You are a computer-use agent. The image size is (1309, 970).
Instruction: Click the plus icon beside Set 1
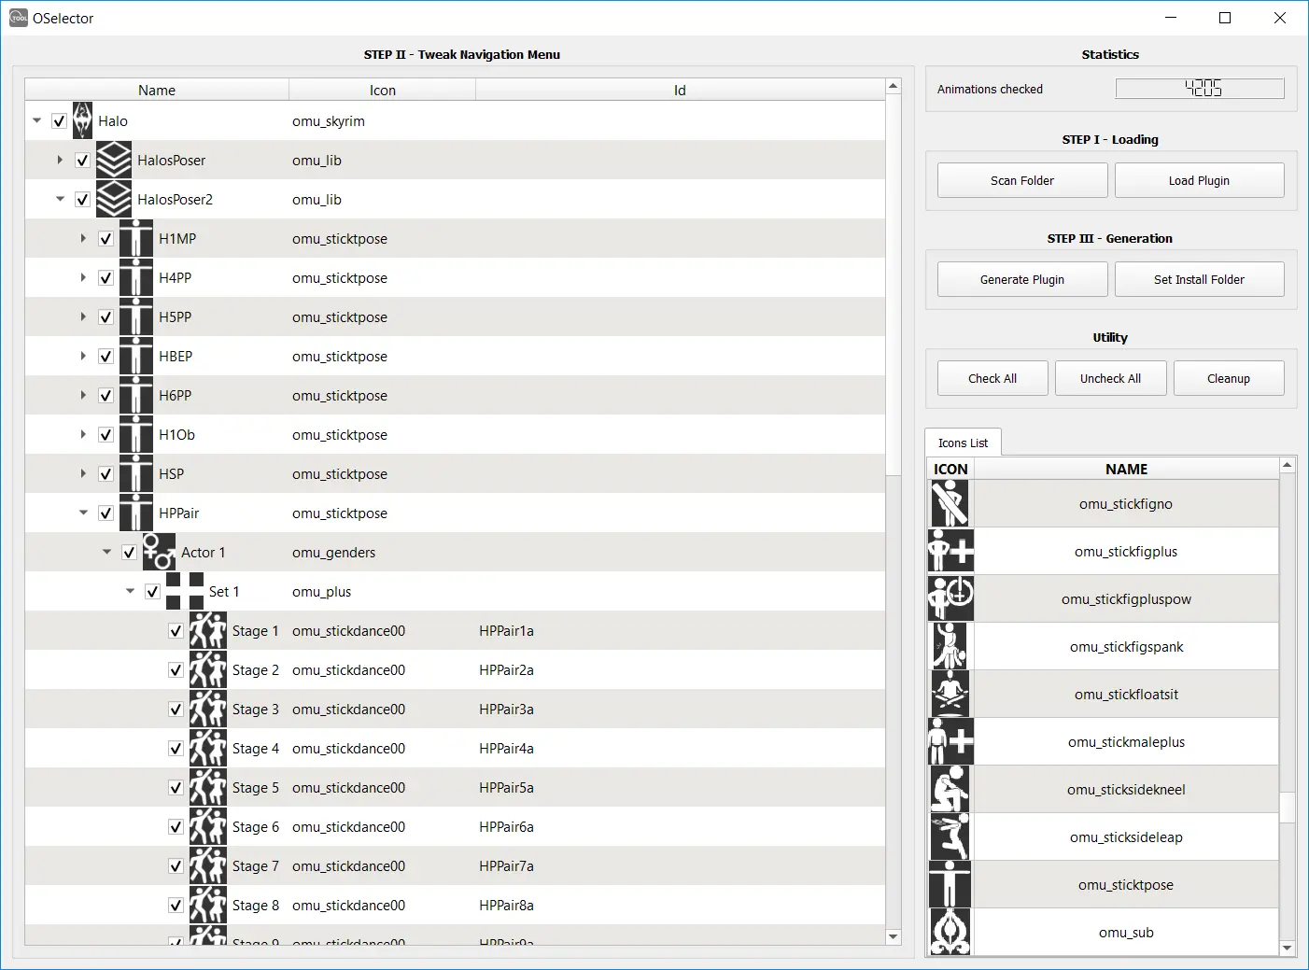tap(185, 592)
